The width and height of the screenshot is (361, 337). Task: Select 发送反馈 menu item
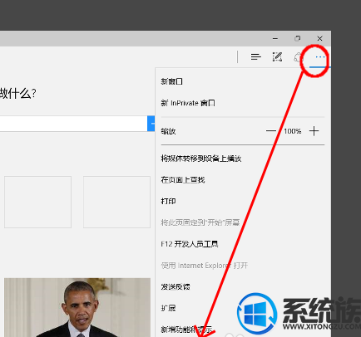[176, 286]
